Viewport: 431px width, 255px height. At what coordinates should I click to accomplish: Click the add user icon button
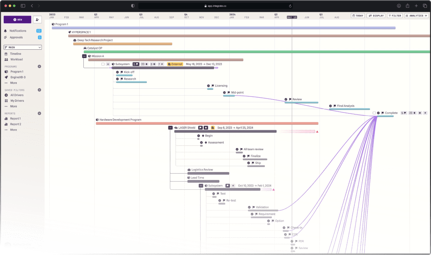[37, 19]
